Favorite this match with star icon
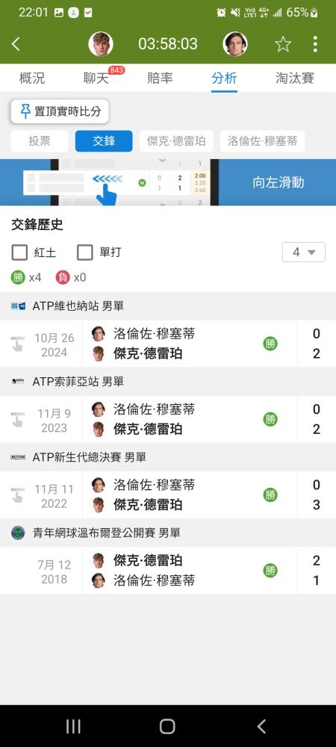This screenshot has width=336, height=747. click(283, 44)
